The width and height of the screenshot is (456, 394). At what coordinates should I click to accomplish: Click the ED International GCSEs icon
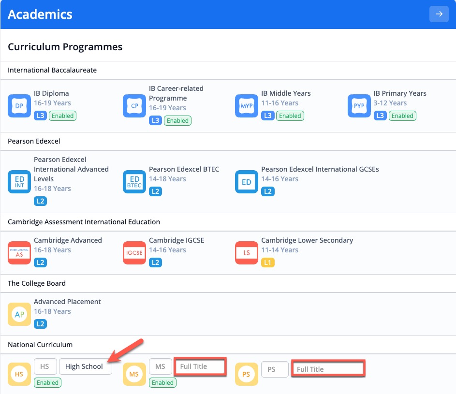(x=247, y=182)
